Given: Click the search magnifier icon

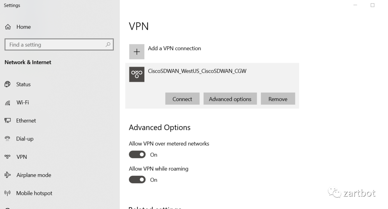Looking at the screenshot, I should pos(108,44).
